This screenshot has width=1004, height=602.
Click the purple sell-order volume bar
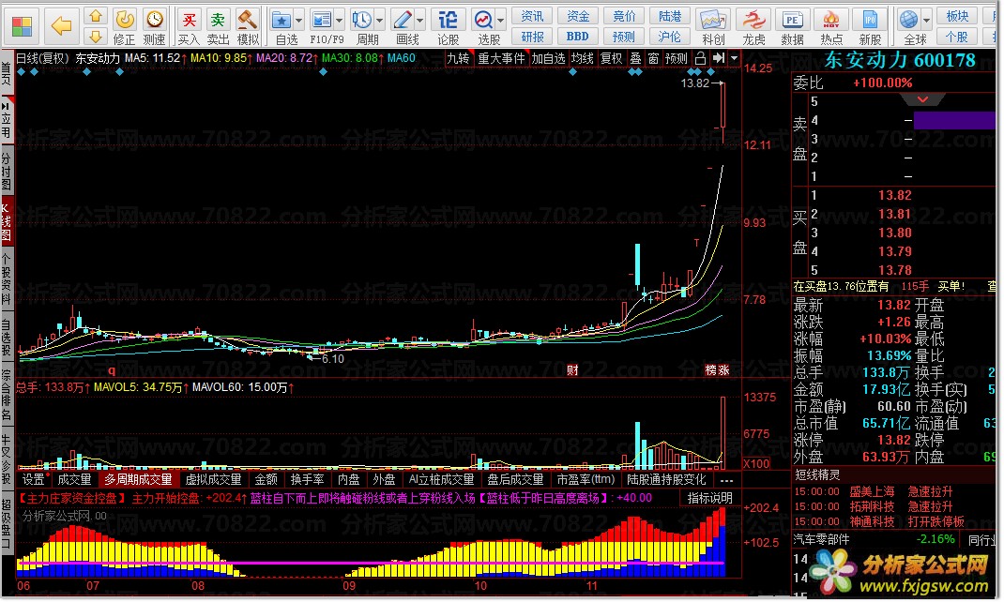pyautogui.click(x=954, y=120)
